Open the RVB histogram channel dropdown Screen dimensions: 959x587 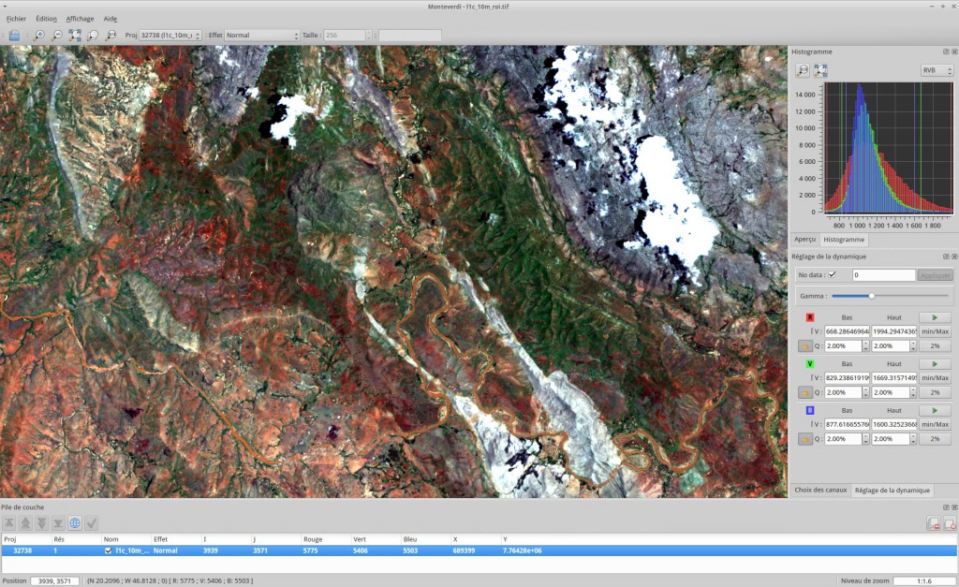point(937,70)
